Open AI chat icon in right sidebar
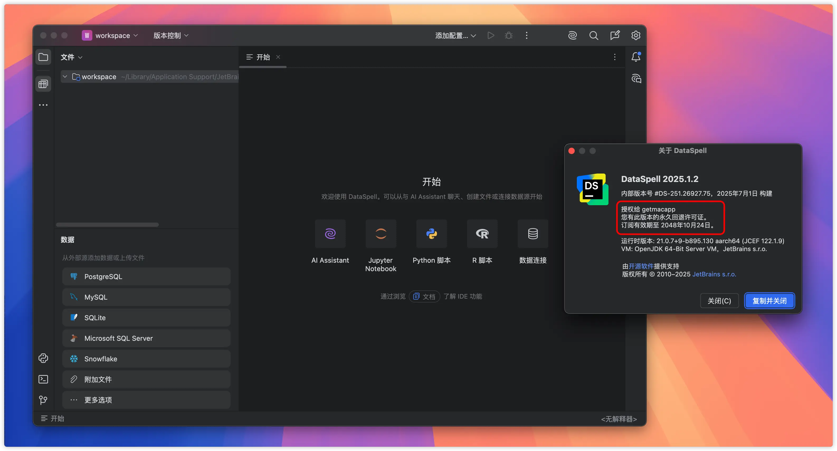The width and height of the screenshot is (837, 451). click(636, 79)
